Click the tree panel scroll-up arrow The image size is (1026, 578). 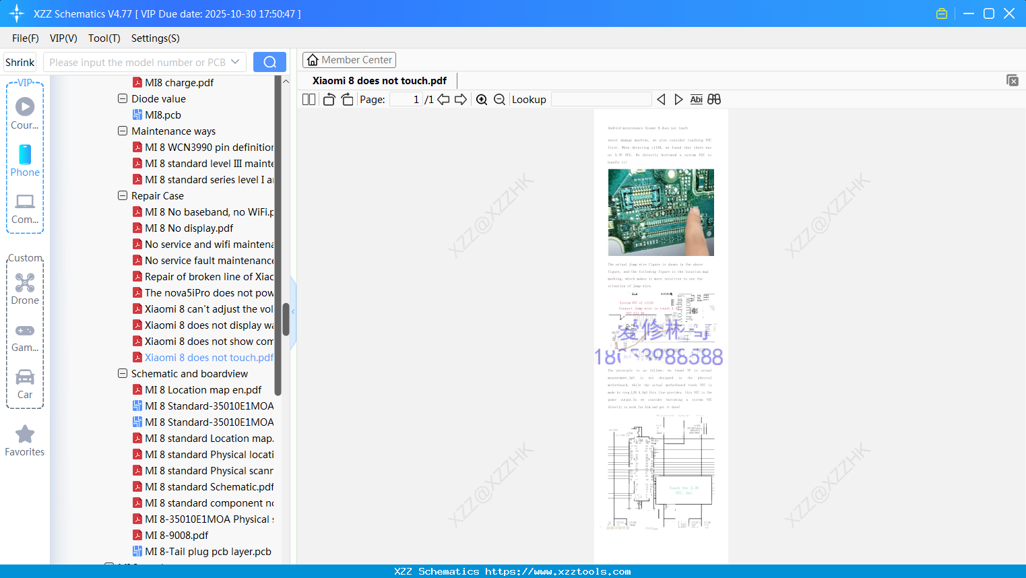[x=286, y=82]
